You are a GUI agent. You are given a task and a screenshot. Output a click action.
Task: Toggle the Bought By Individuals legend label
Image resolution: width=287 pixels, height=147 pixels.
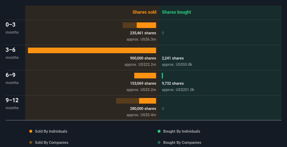coord(181,131)
